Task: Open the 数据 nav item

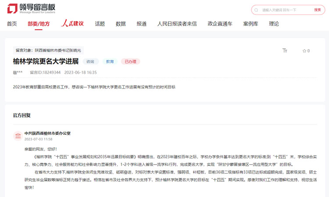Action: [x=121, y=24]
